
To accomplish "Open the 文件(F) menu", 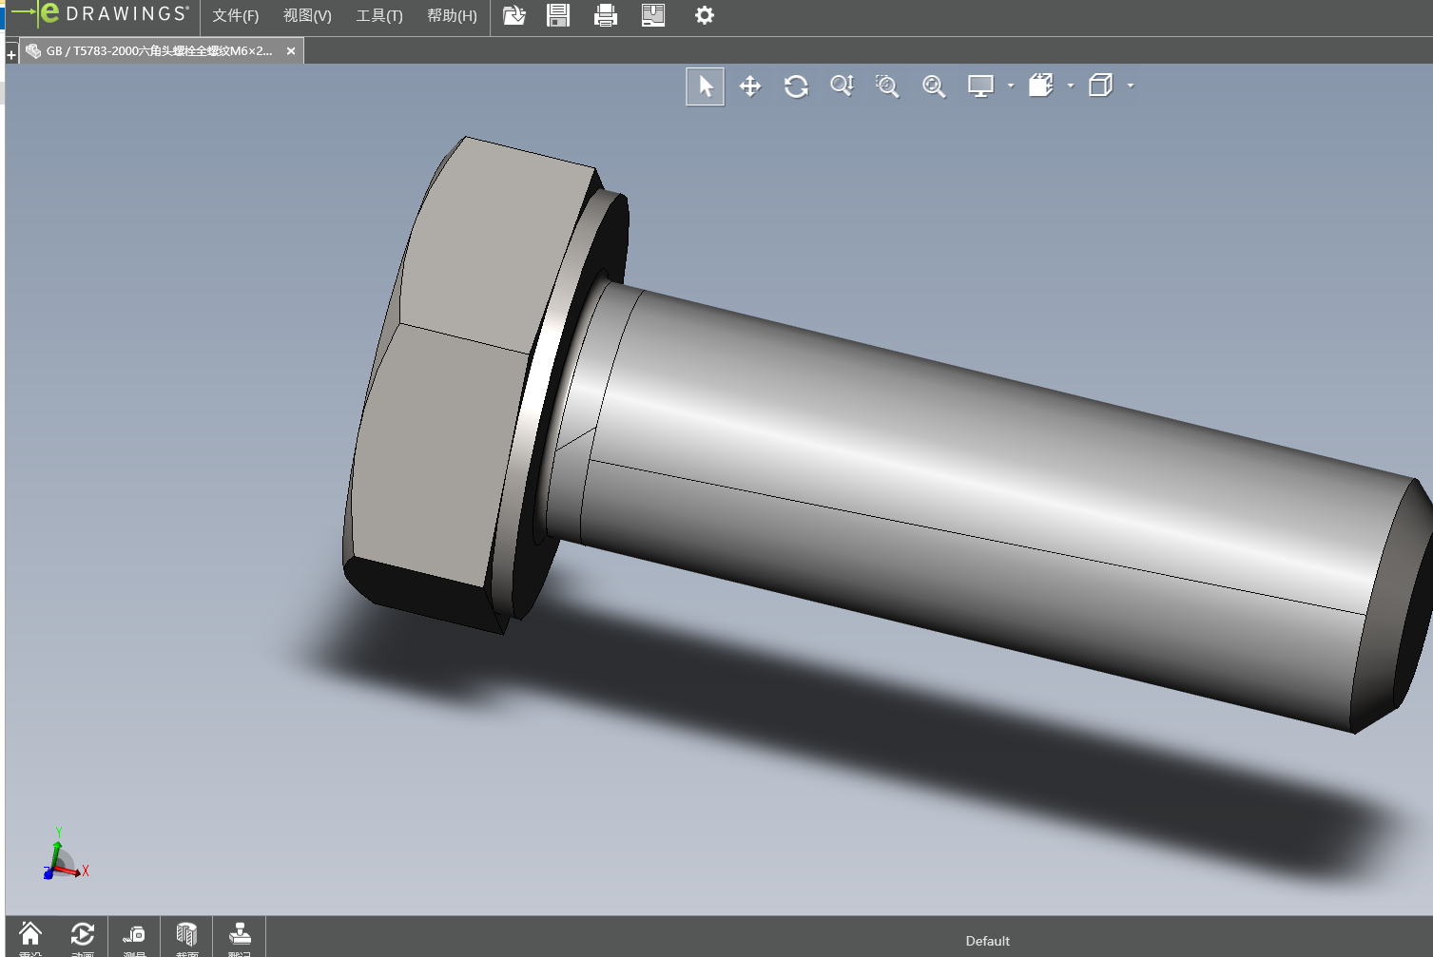I will click(235, 16).
